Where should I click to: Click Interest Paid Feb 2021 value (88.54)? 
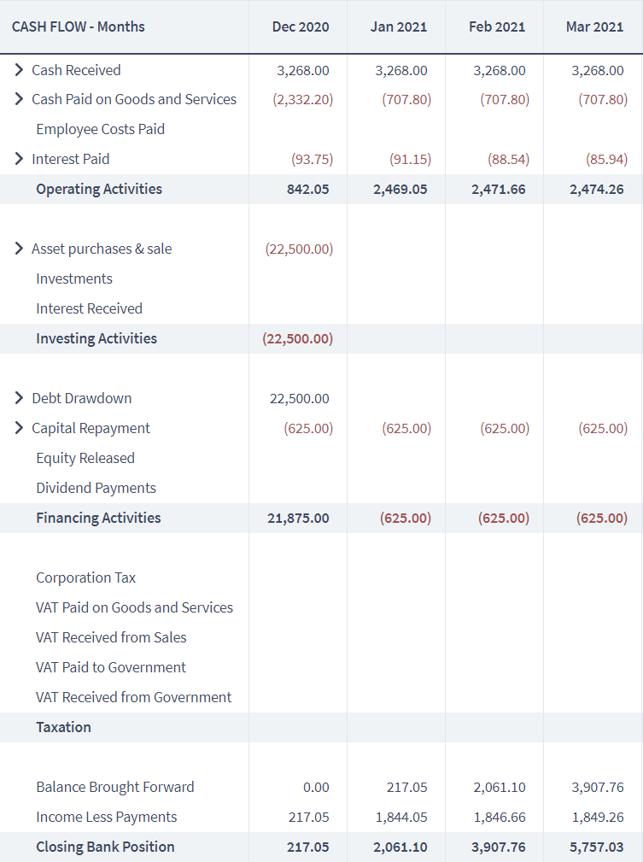(x=508, y=160)
